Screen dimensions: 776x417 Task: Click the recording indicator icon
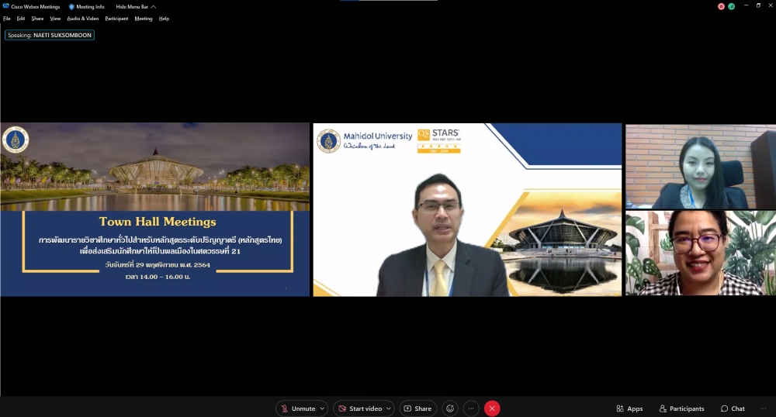tap(721, 6)
